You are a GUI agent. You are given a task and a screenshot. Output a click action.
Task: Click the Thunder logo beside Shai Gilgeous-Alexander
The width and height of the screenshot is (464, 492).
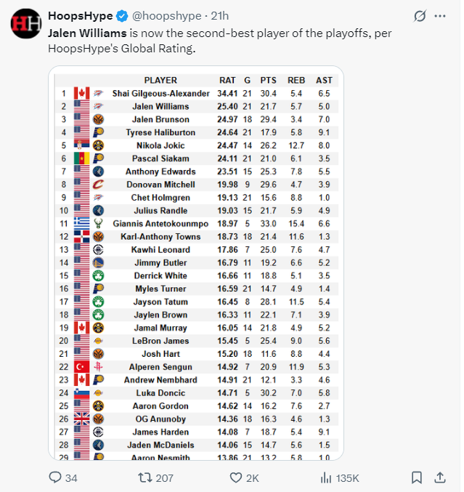click(98, 93)
